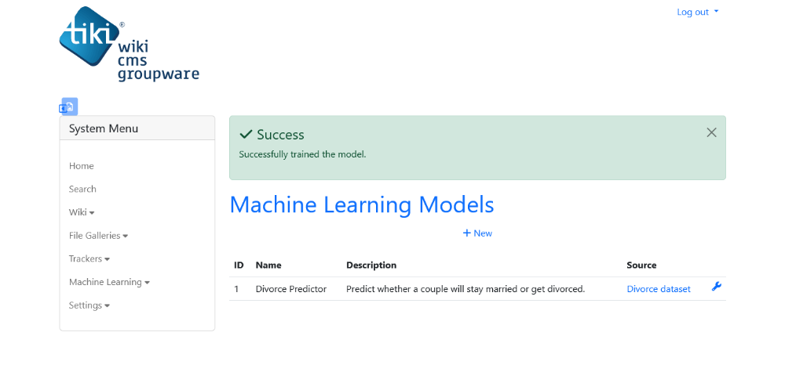This screenshot has width=785, height=365.
Task: Click the Machine Learning Models heading link
Action: pos(361,204)
